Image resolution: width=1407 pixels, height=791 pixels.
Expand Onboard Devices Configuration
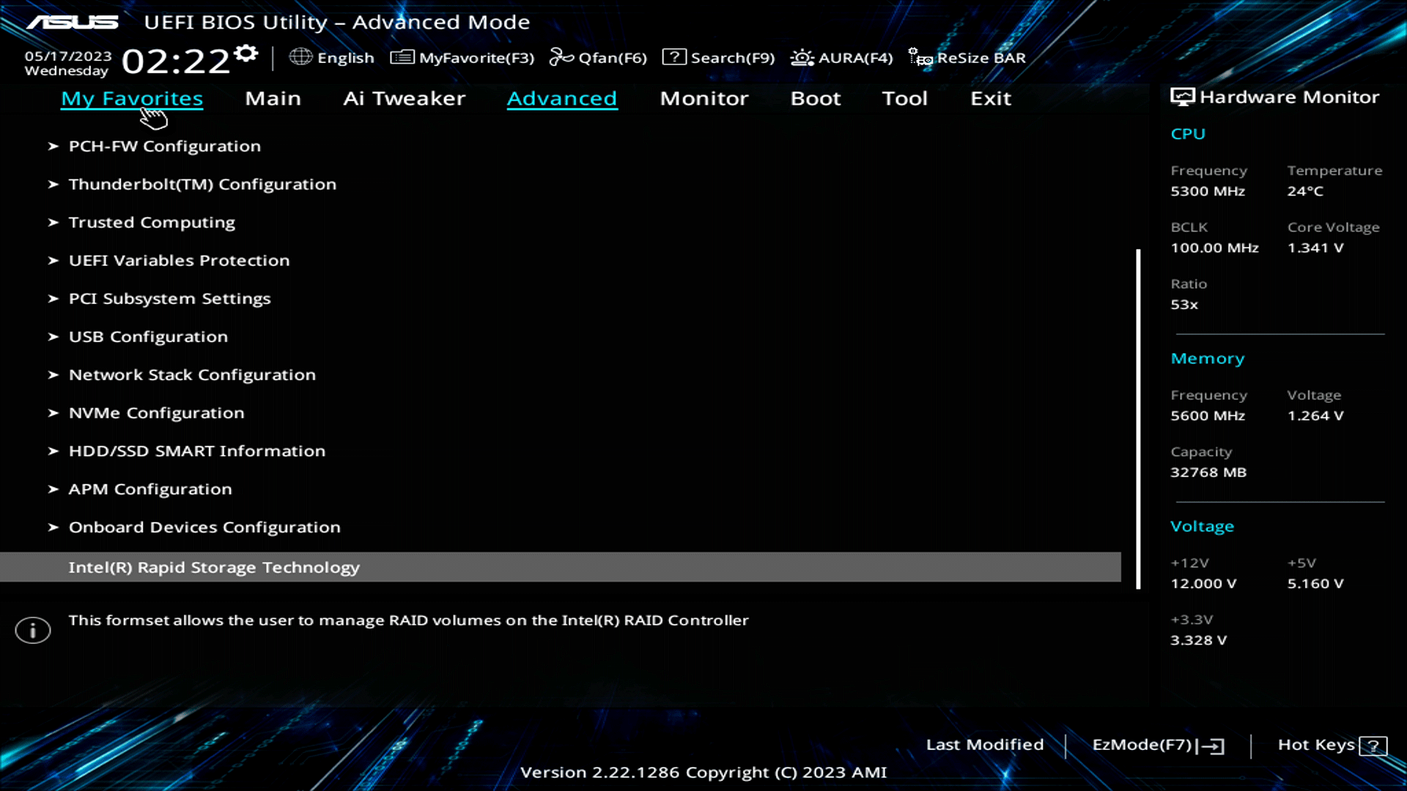tap(204, 527)
